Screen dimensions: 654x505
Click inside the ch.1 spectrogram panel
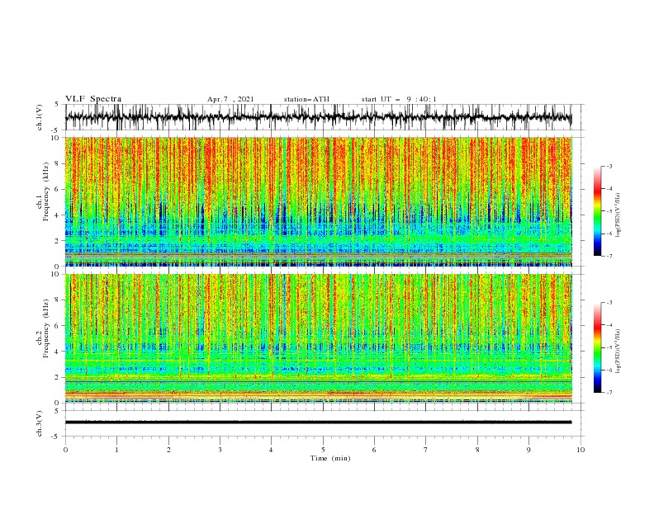click(318, 201)
